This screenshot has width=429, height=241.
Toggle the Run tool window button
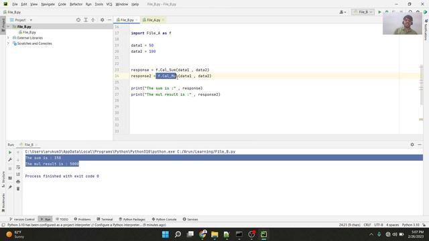point(45,219)
